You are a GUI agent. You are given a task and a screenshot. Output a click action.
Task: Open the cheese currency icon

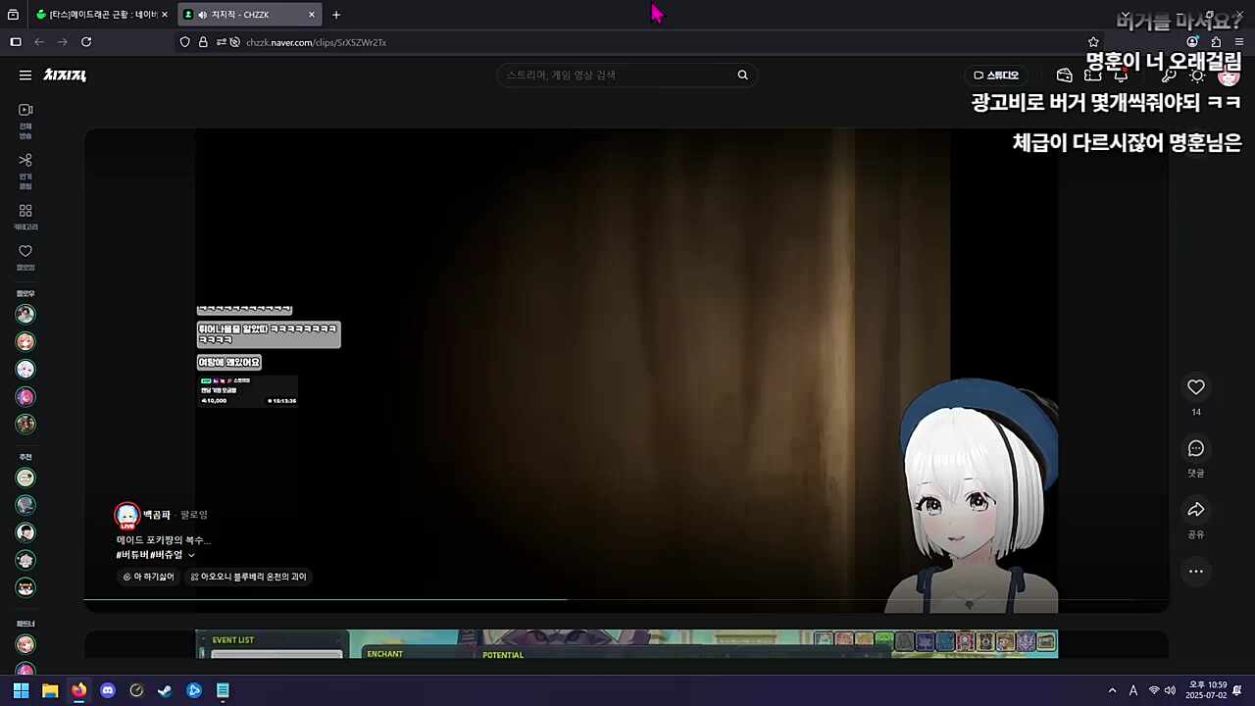(1065, 76)
